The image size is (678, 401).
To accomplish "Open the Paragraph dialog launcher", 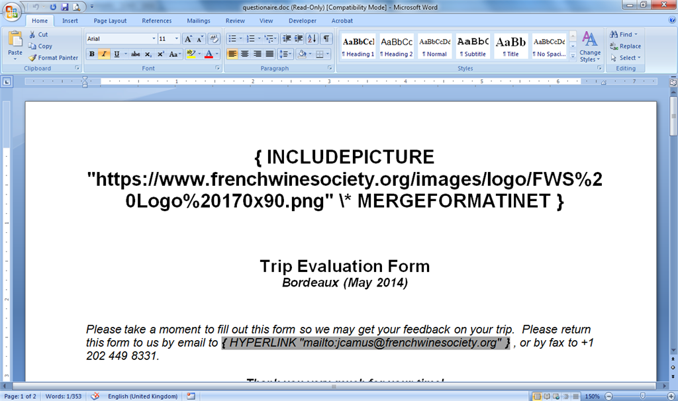I will [330, 68].
